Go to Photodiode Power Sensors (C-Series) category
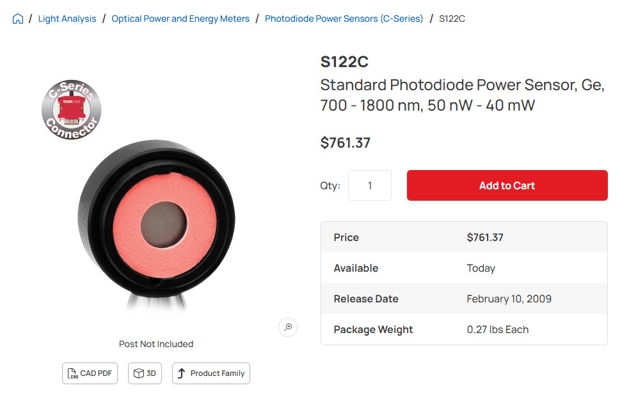Screen dimensions: 629x397 tap(344, 19)
